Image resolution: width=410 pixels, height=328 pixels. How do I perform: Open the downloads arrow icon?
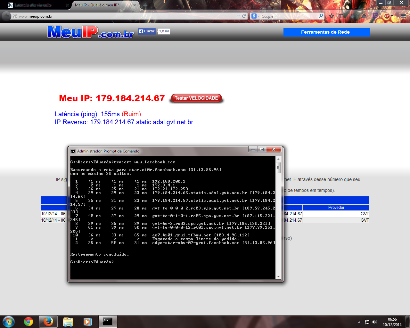(352, 16)
